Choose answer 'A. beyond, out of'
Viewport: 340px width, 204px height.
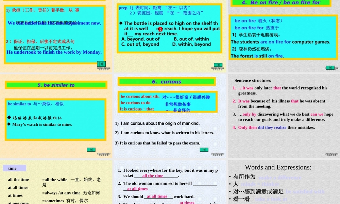(x=140, y=39)
